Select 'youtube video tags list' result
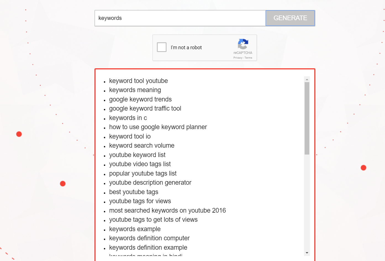The width and height of the screenshot is (385, 261). (x=140, y=164)
